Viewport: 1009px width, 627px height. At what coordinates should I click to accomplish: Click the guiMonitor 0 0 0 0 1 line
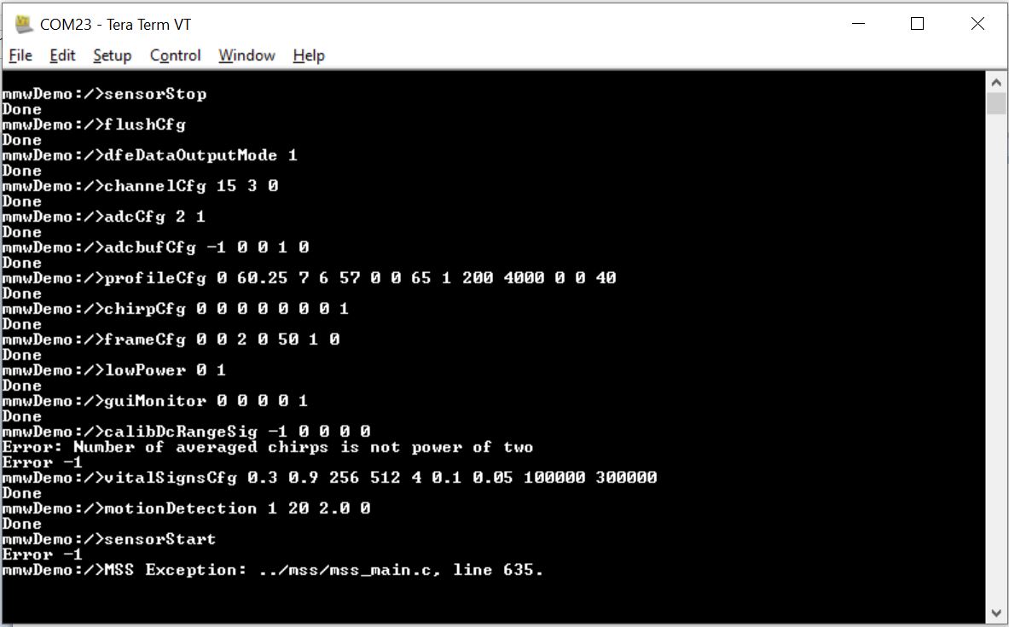(x=155, y=401)
